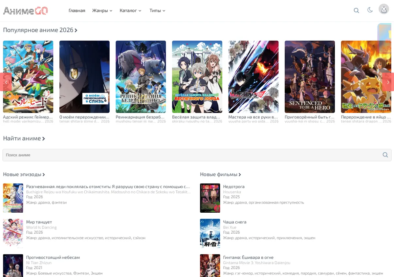Advance carousel with right arrow

pyautogui.click(x=388, y=82)
